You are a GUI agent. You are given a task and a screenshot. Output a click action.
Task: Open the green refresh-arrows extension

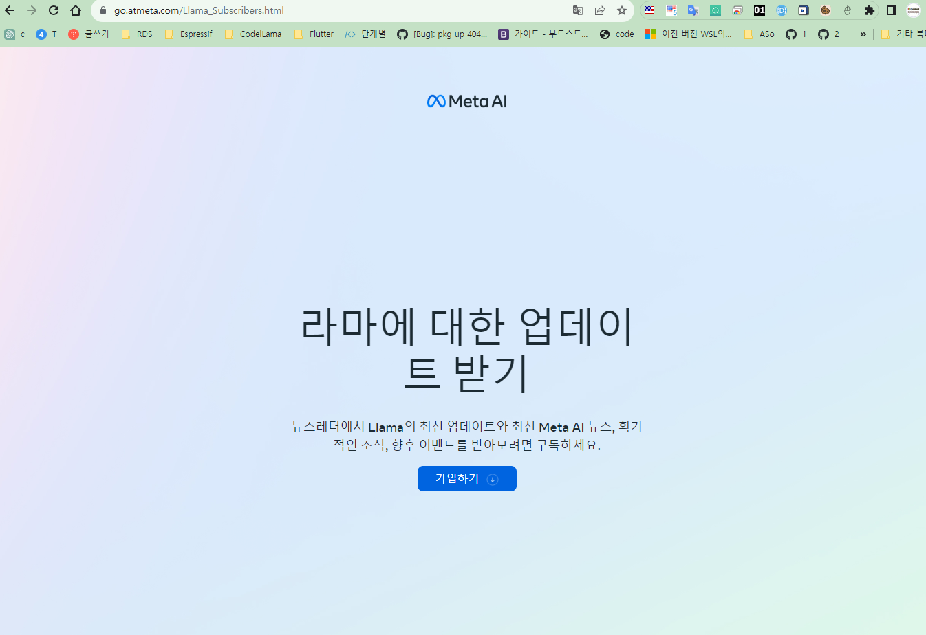pyautogui.click(x=715, y=10)
